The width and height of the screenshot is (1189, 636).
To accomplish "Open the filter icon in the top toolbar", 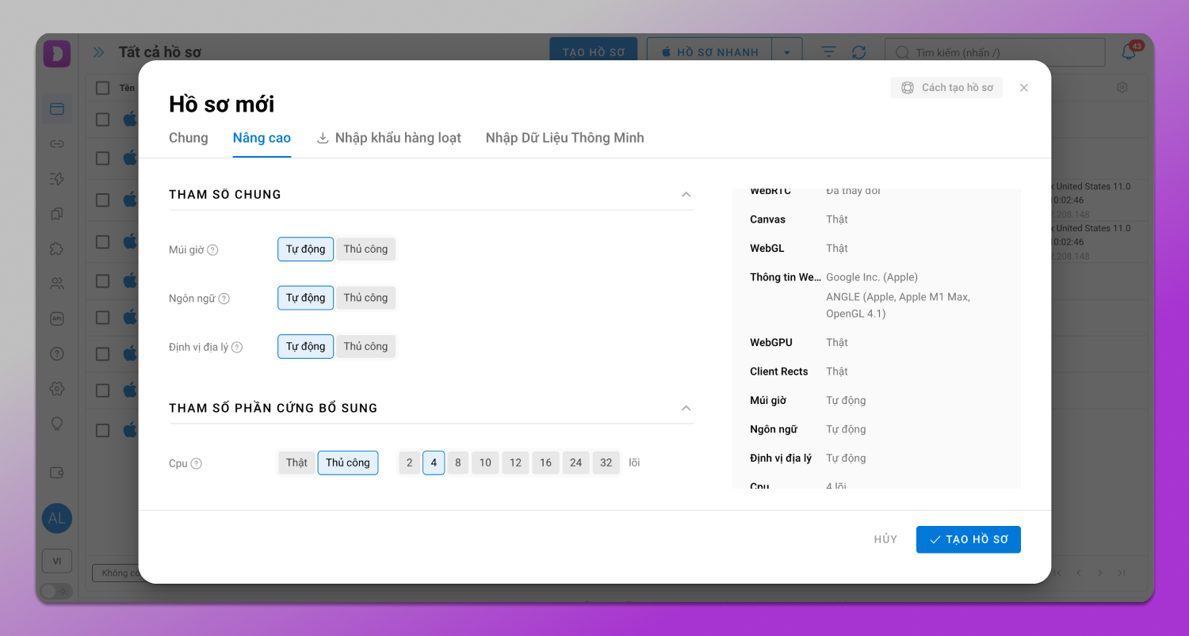I will (x=828, y=52).
